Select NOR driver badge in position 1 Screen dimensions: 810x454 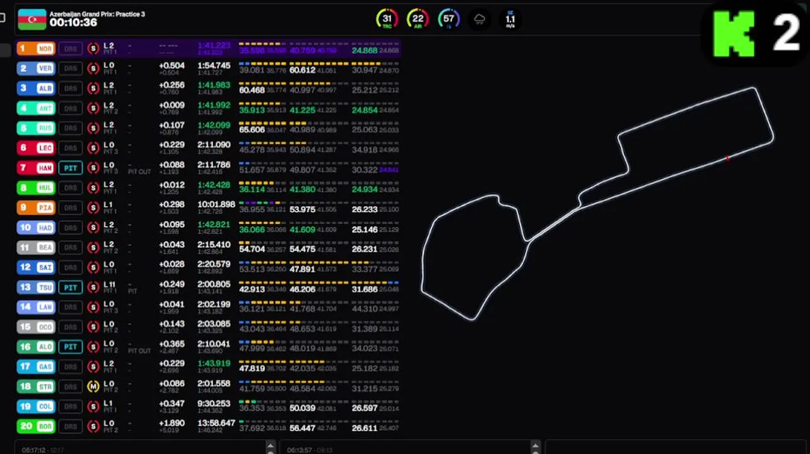(36, 49)
